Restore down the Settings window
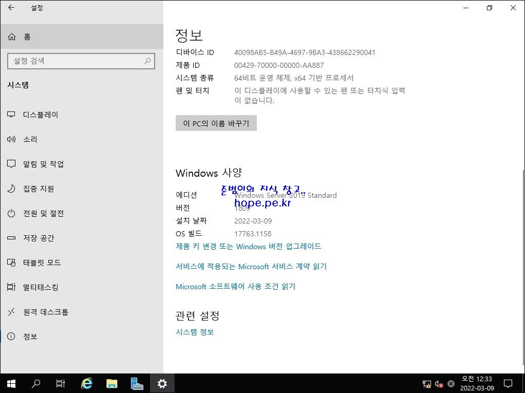The width and height of the screenshot is (525, 393). [x=490, y=8]
